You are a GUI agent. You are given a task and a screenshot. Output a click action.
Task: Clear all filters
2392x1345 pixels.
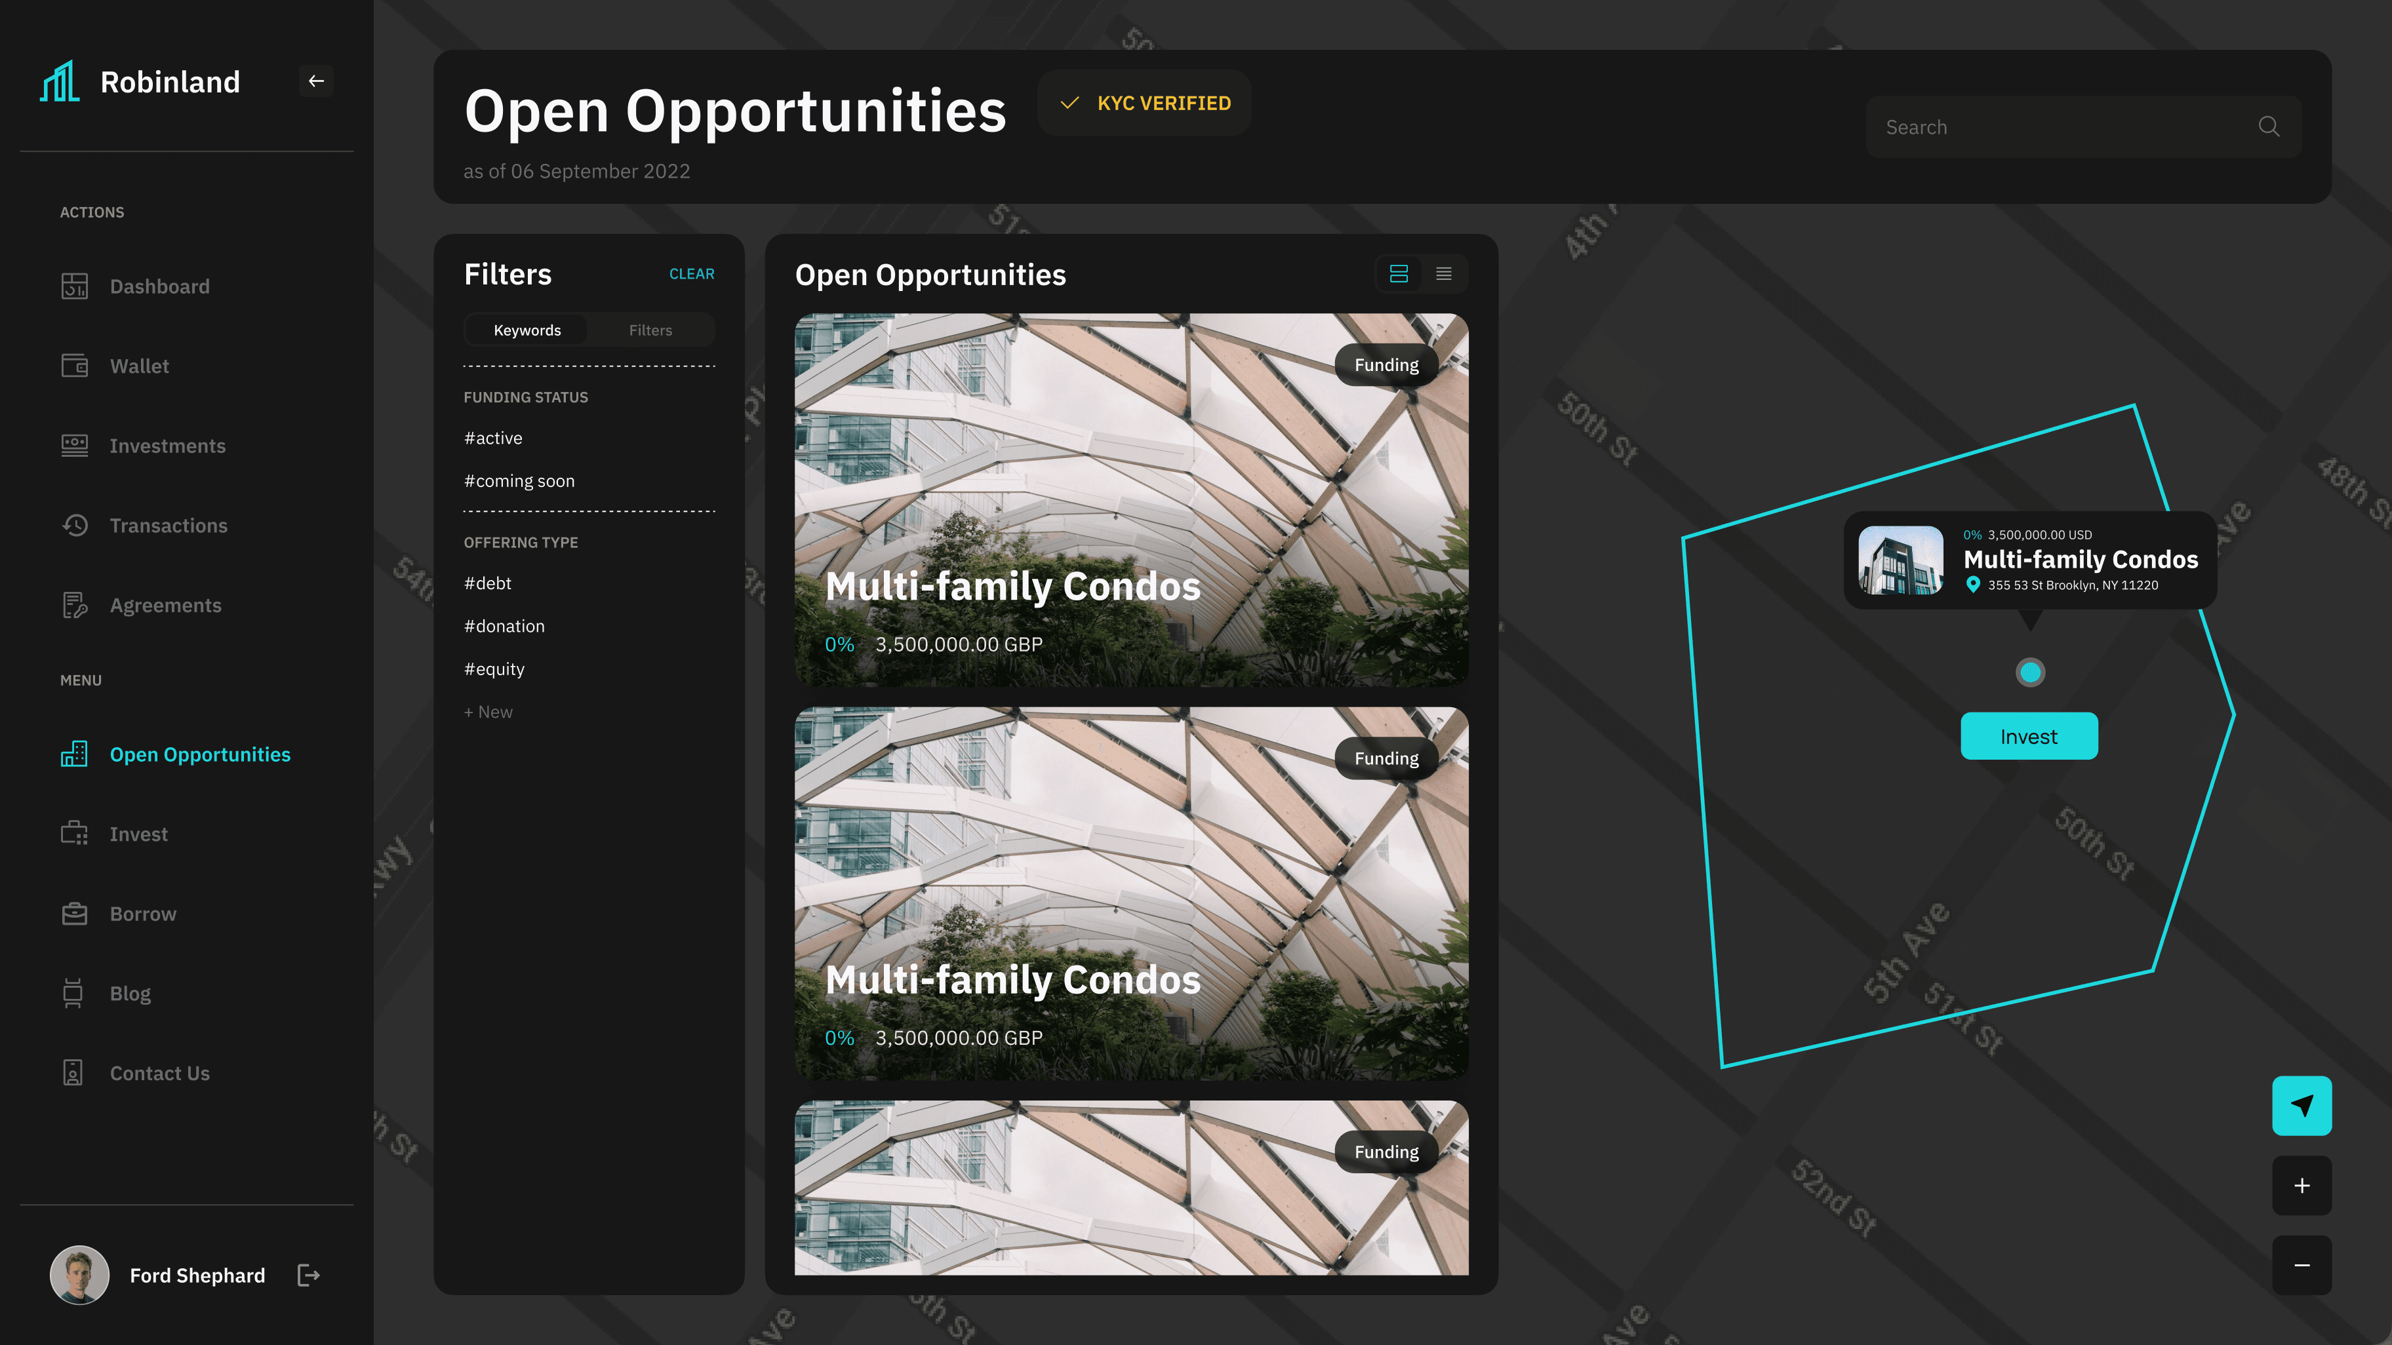pyautogui.click(x=691, y=274)
